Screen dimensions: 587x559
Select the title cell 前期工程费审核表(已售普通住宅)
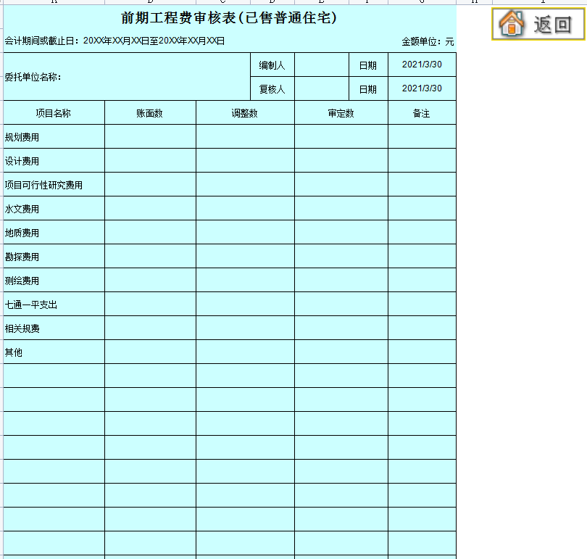click(x=228, y=18)
